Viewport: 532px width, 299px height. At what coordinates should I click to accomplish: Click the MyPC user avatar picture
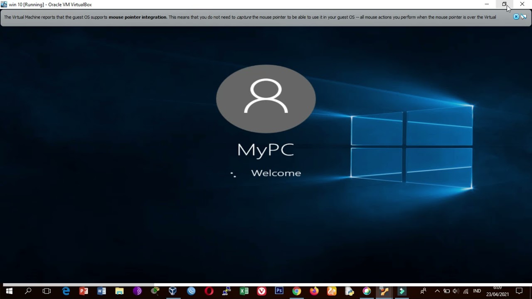pyautogui.click(x=266, y=99)
